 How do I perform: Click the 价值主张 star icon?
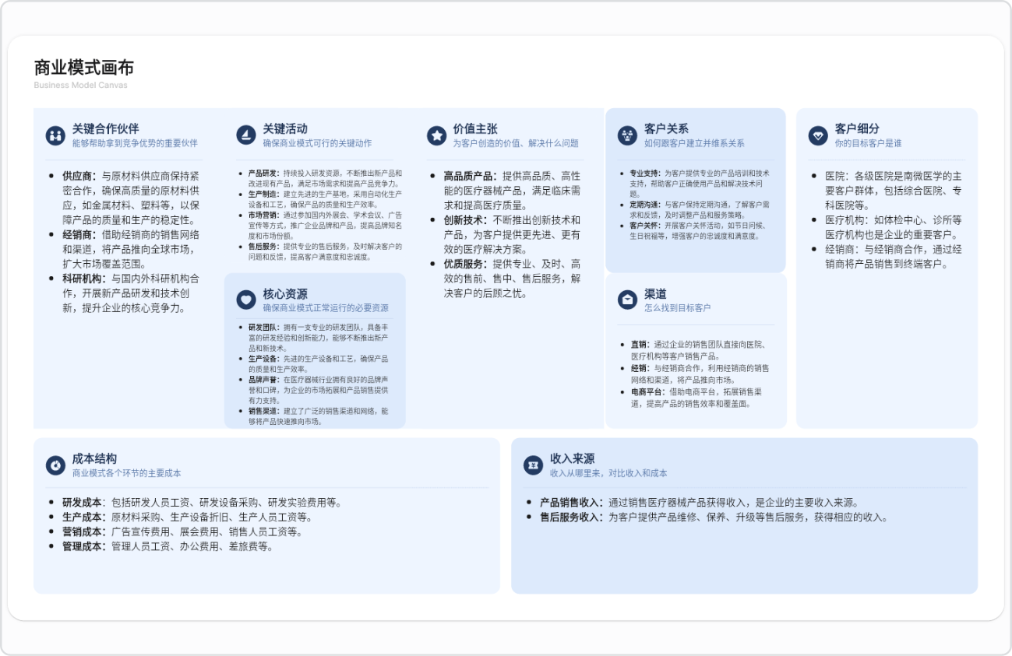tap(436, 135)
